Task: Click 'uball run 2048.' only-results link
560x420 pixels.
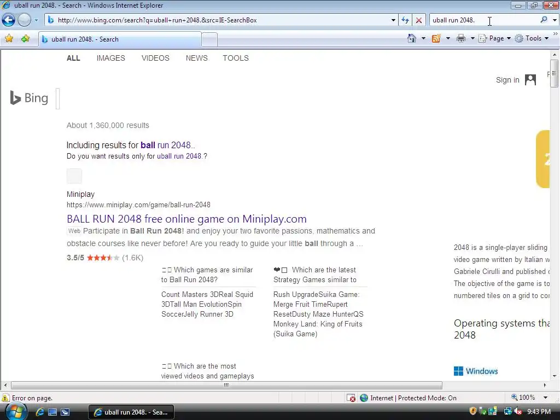Action: (x=180, y=156)
